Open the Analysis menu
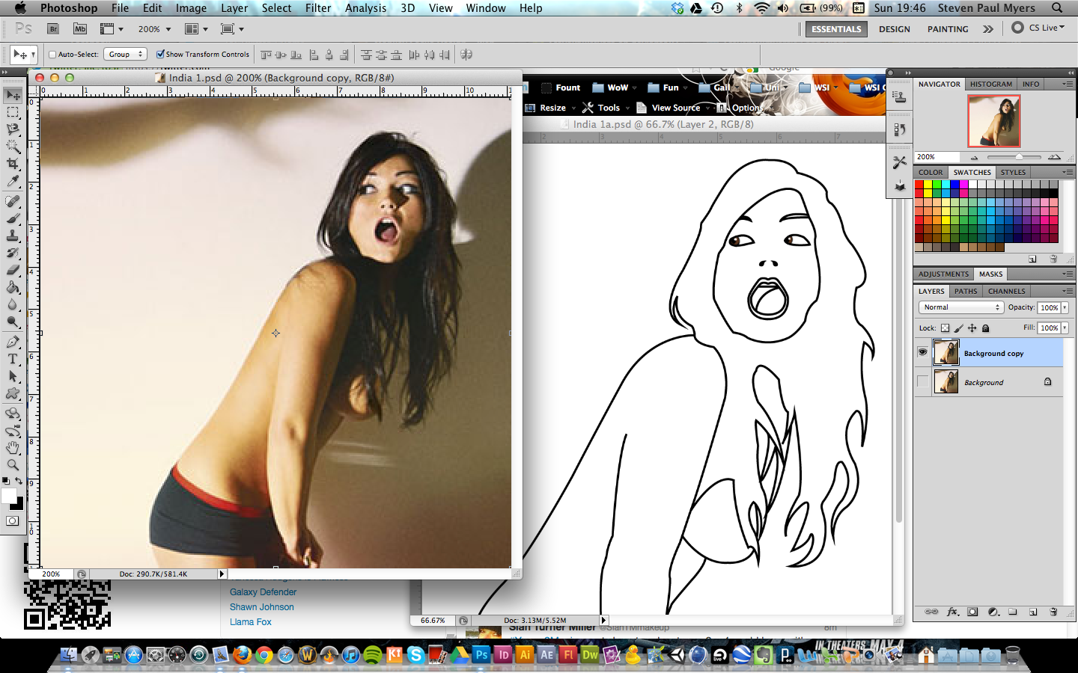This screenshot has height=673, width=1078. [365, 7]
